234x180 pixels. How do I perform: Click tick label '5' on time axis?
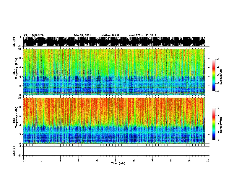click(x=116, y=161)
